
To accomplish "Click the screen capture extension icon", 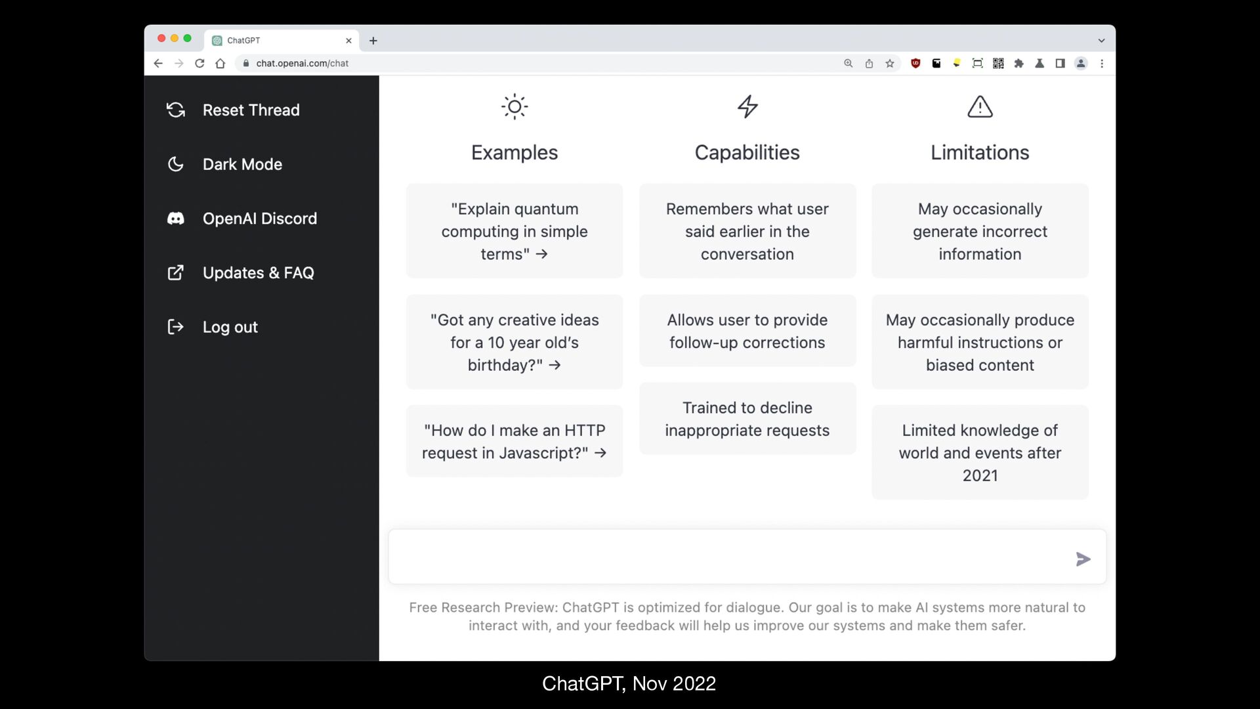I will (977, 63).
